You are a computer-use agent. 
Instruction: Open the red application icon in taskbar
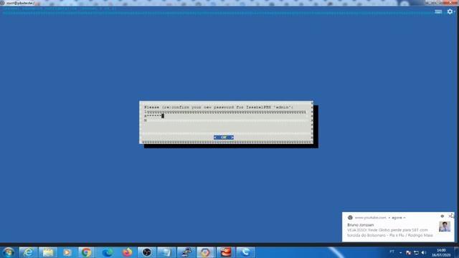[226, 252]
